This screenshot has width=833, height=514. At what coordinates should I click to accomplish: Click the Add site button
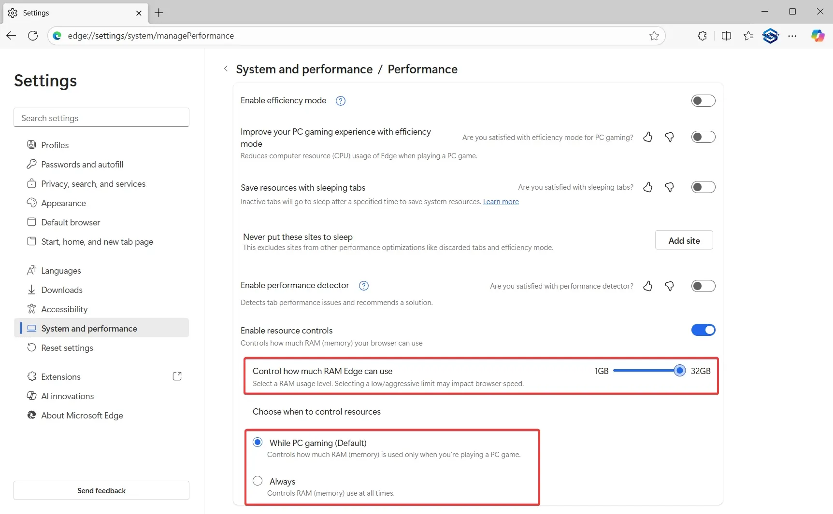(x=684, y=240)
